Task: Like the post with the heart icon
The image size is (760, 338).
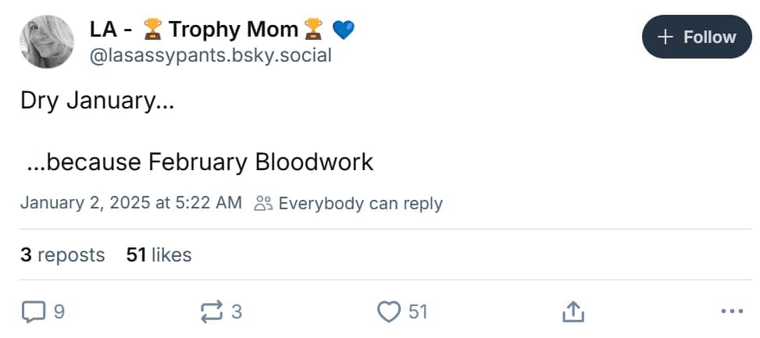Action: click(388, 312)
